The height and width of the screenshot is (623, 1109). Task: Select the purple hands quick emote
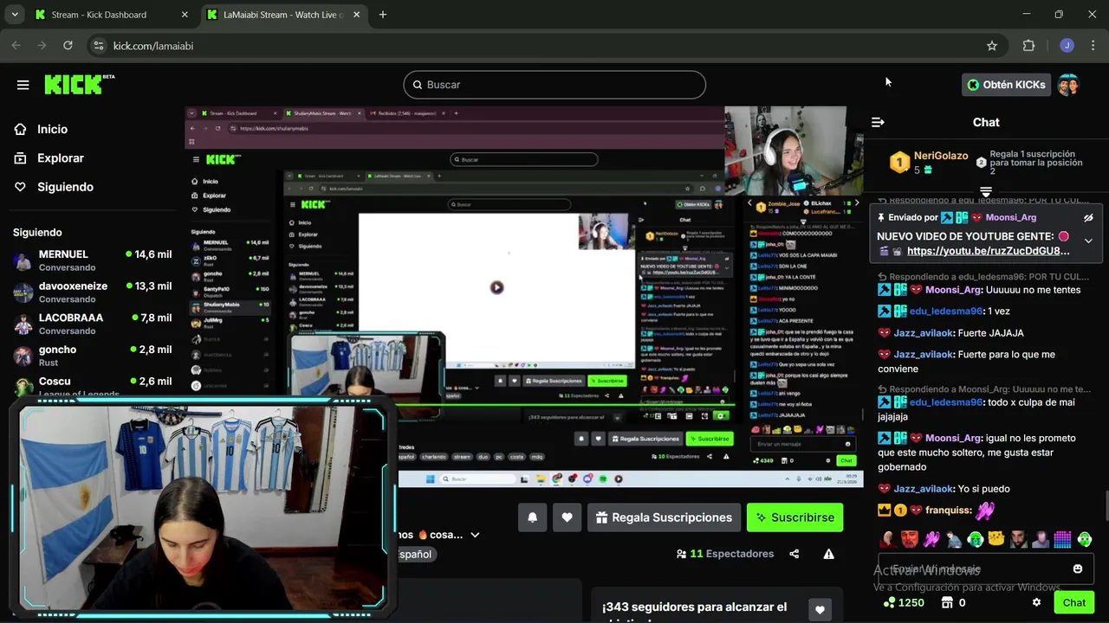(x=931, y=539)
